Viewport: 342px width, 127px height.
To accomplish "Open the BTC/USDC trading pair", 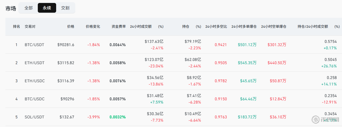I will (34, 99).
